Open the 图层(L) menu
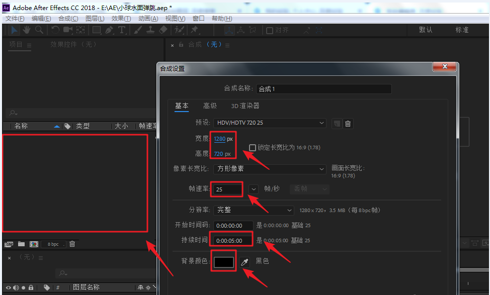This screenshot has width=490, height=295. coord(95,19)
